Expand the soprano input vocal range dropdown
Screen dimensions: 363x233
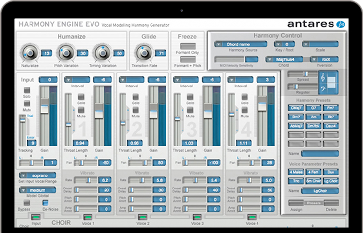[x=37, y=175]
